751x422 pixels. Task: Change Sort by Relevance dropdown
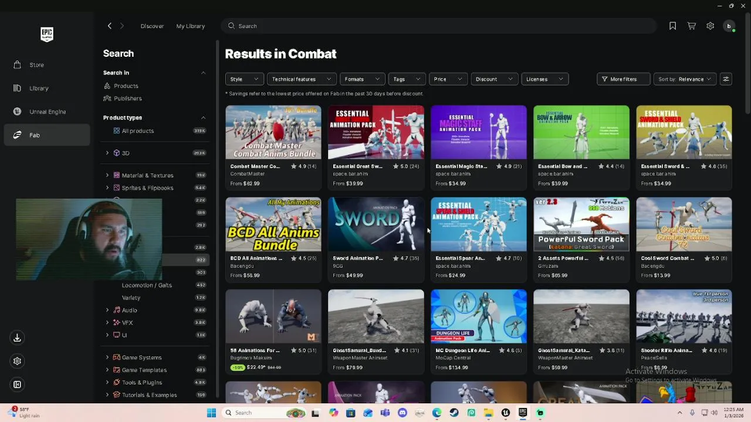(685, 79)
